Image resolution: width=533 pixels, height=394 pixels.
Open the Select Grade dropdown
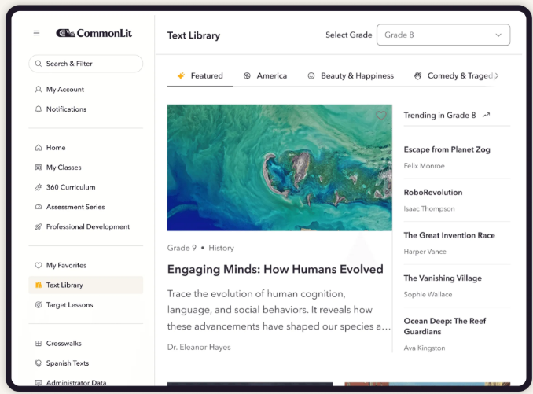443,35
